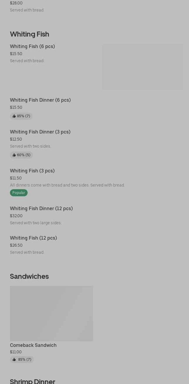
Task: Click the Whiting Fish section heading
Action: tap(29, 34)
